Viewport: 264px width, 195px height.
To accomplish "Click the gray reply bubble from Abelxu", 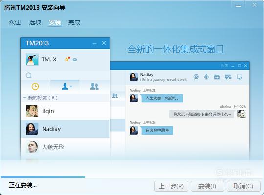I will (x=202, y=115).
